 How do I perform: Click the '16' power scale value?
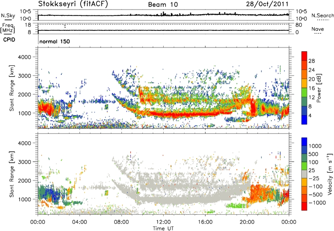click(311, 88)
